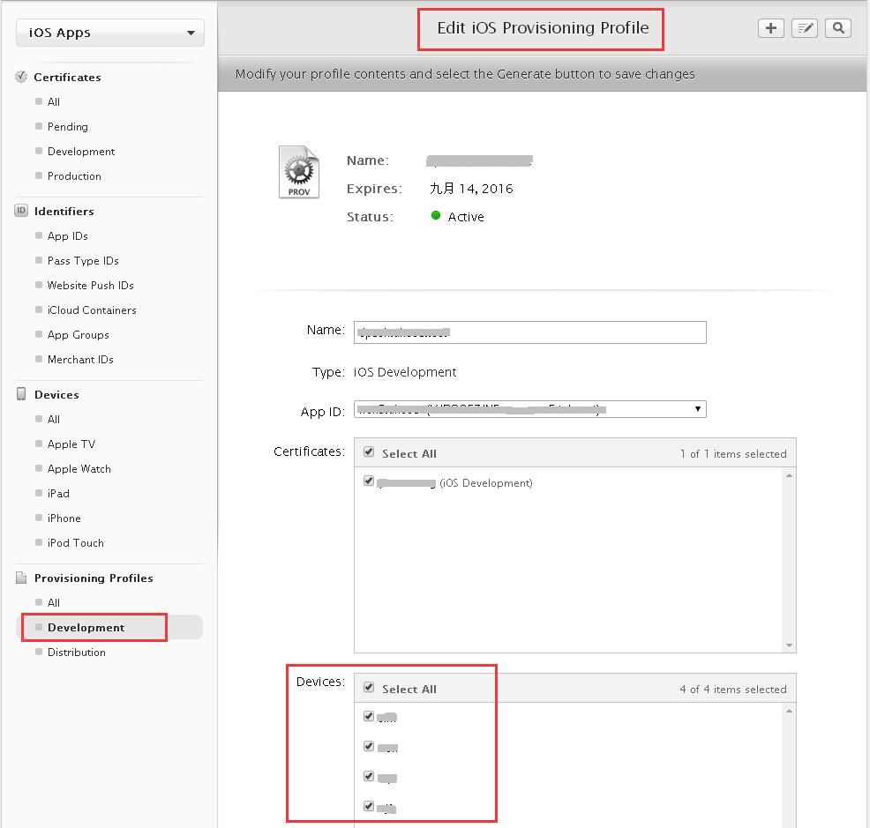870x828 pixels.
Task: Go to the iPhone devices list
Action: 64,518
